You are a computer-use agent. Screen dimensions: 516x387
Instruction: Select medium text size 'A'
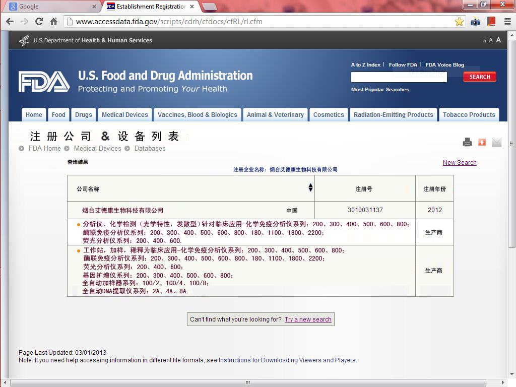click(x=491, y=40)
